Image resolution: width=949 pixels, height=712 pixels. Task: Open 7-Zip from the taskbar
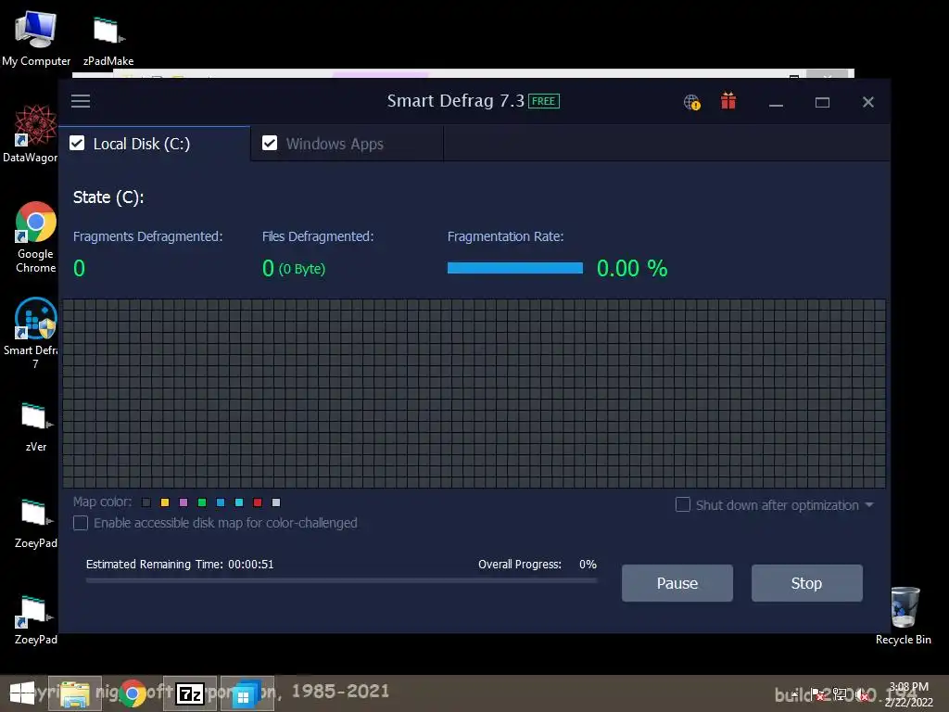coord(190,693)
